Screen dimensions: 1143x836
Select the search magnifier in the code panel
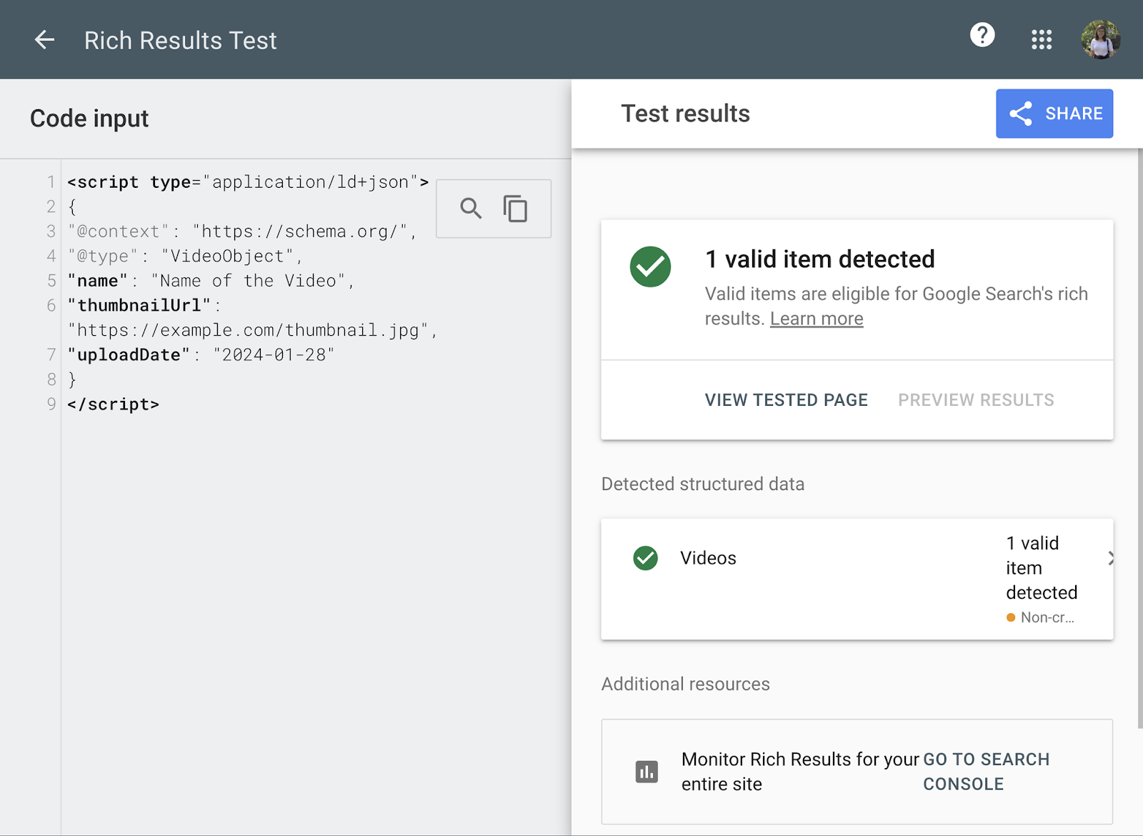[x=470, y=209]
